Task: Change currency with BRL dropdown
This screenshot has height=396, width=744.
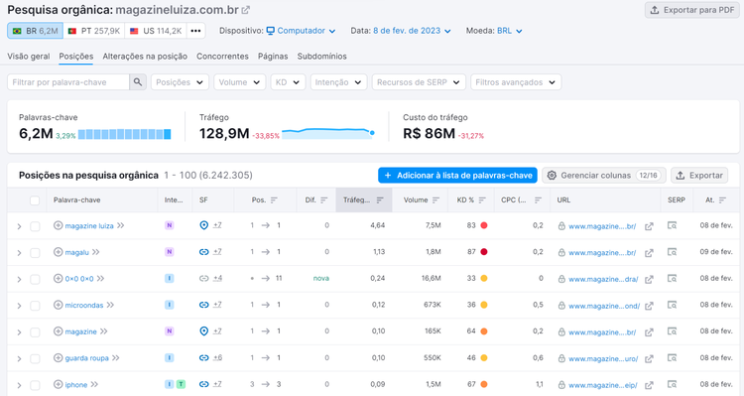Action: pos(510,31)
